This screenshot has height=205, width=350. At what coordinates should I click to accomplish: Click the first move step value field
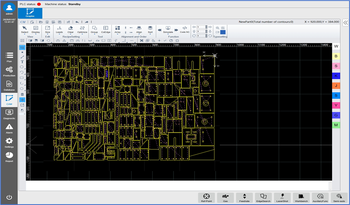202,27
